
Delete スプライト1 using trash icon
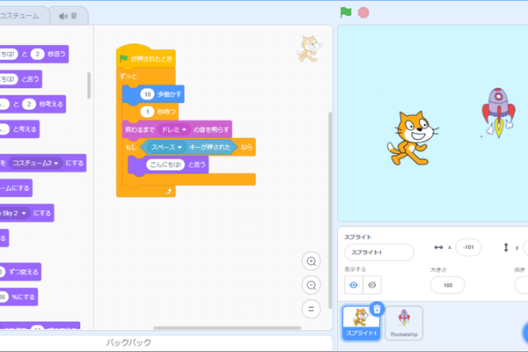[x=377, y=309]
